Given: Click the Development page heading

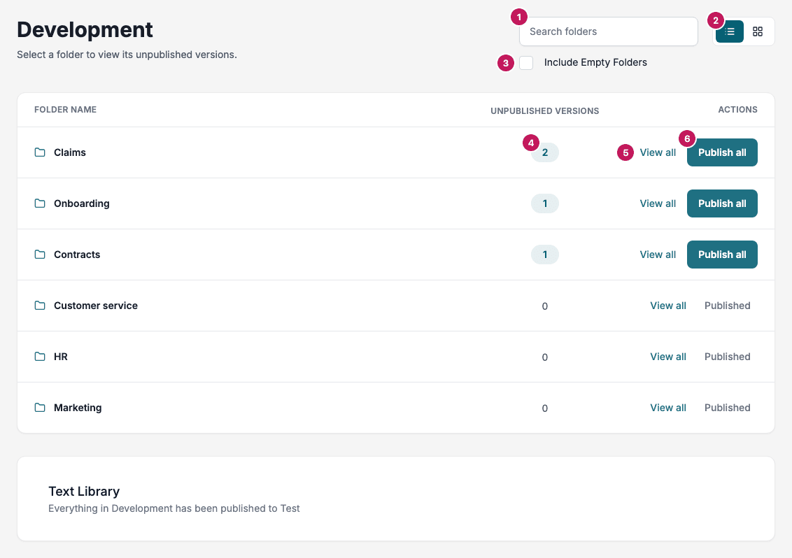Looking at the screenshot, I should (x=85, y=29).
